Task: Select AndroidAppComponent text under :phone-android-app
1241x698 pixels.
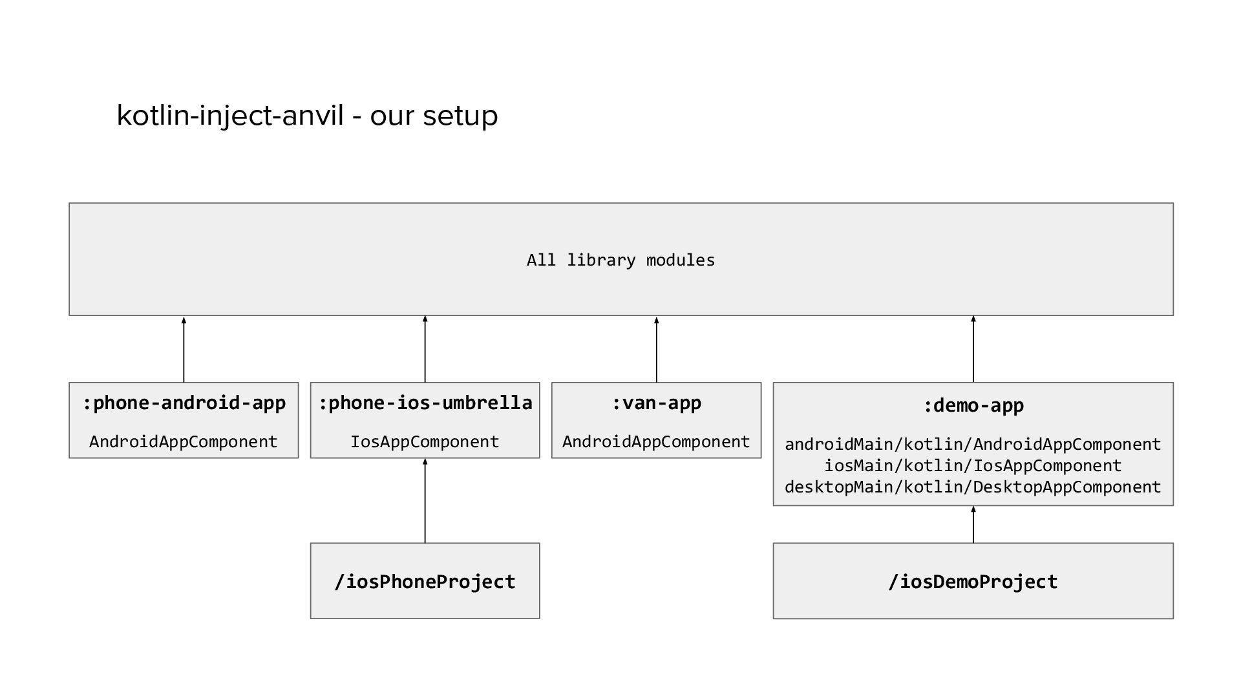Action: (x=184, y=442)
